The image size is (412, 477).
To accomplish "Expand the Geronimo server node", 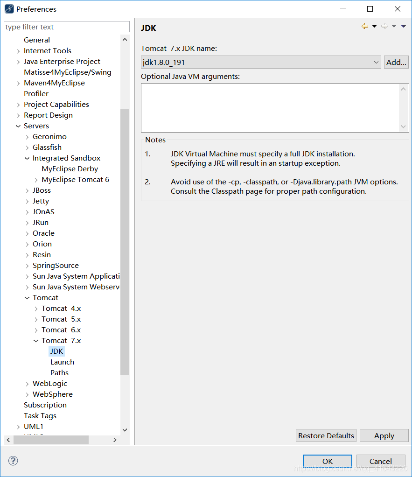I will [x=27, y=137].
